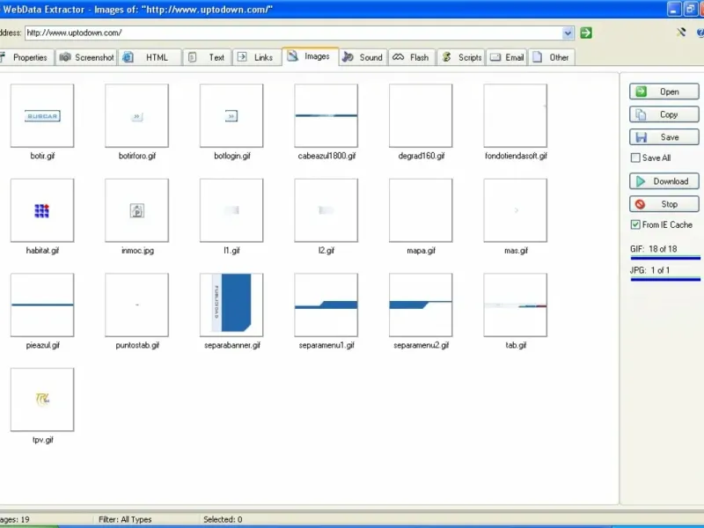Switch to the Properties tab

(x=26, y=57)
